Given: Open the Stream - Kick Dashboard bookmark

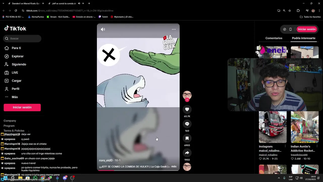Looking at the screenshot, I should click(x=58, y=17).
